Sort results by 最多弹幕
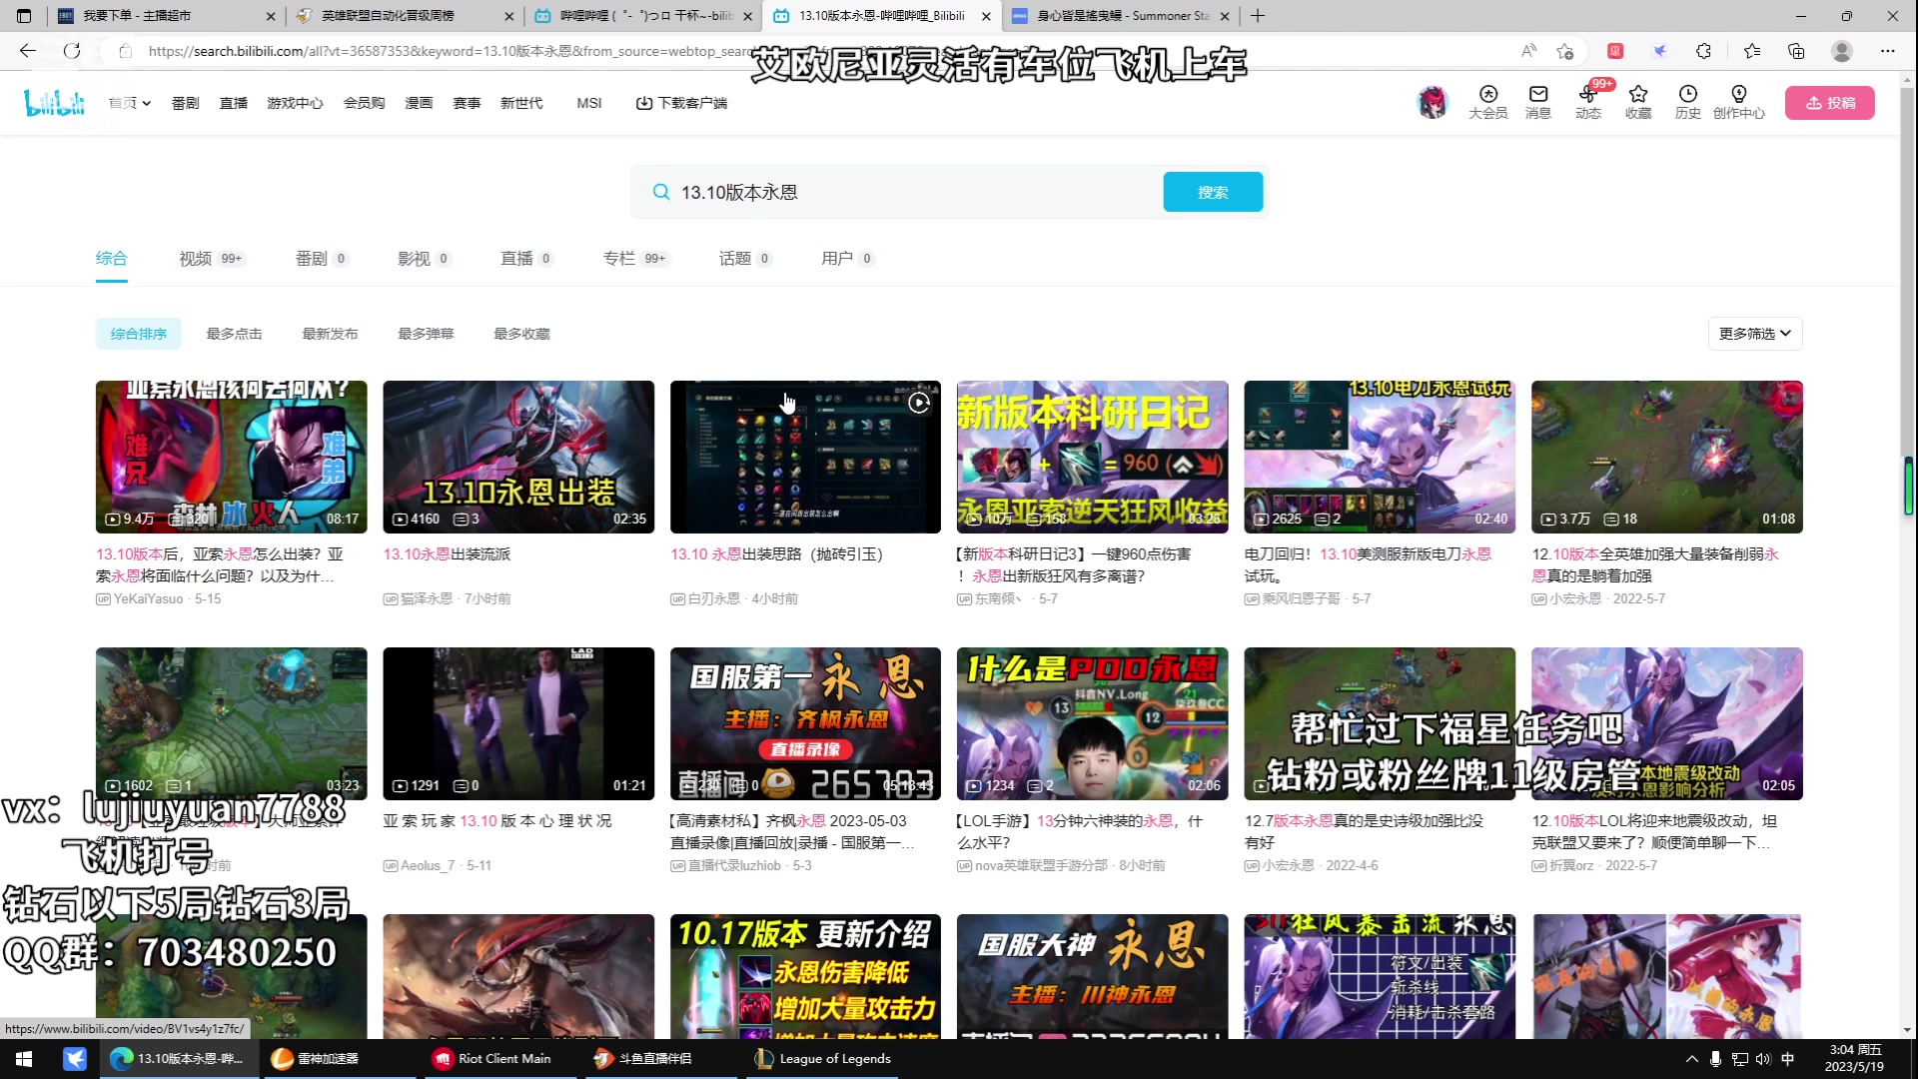This screenshot has height=1079, width=1918. pyautogui.click(x=426, y=334)
